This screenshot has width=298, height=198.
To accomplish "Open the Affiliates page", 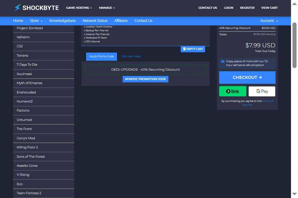I will pos(121,21).
